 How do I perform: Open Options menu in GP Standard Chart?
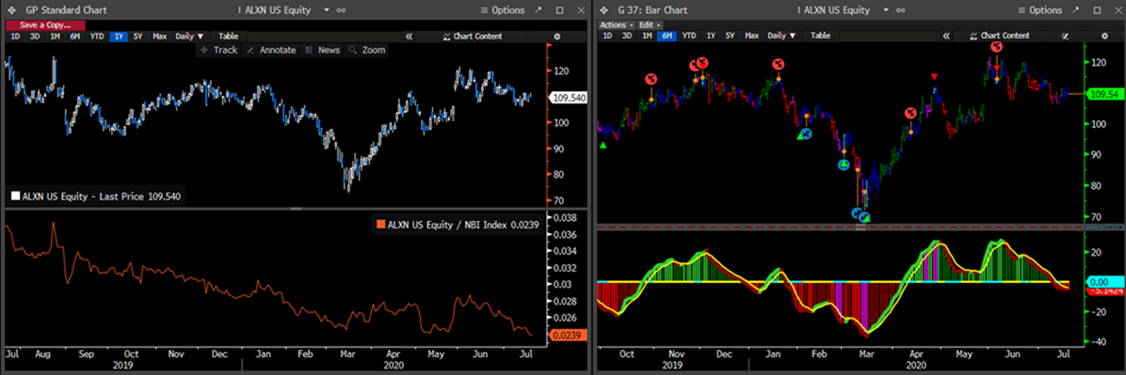tap(503, 10)
